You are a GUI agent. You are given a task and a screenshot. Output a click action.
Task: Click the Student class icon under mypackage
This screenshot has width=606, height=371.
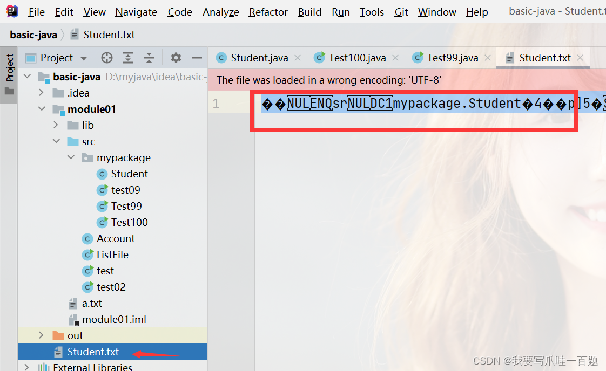pos(102,174)
